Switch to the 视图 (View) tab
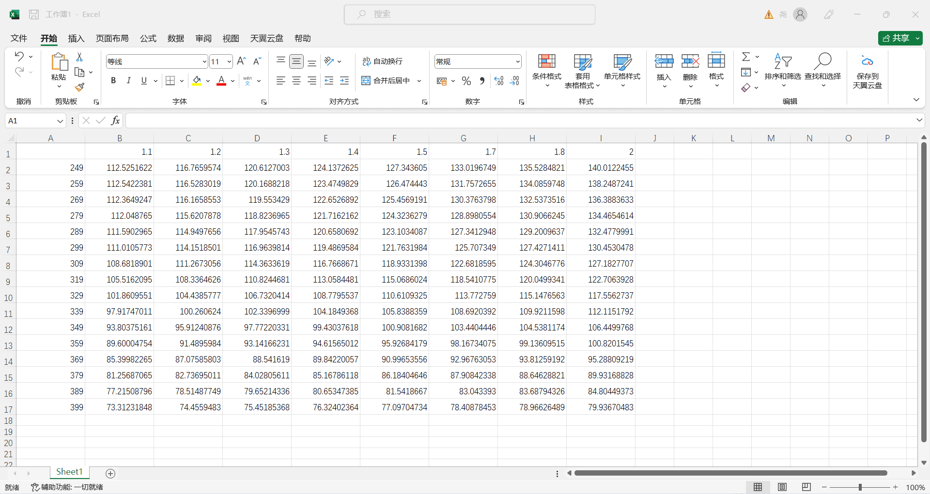This screenshot has width=930, height=494. click(x=231, y=38)
